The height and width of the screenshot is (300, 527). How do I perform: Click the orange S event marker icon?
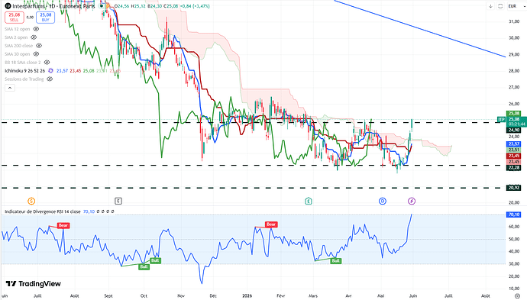click(31, 201)
